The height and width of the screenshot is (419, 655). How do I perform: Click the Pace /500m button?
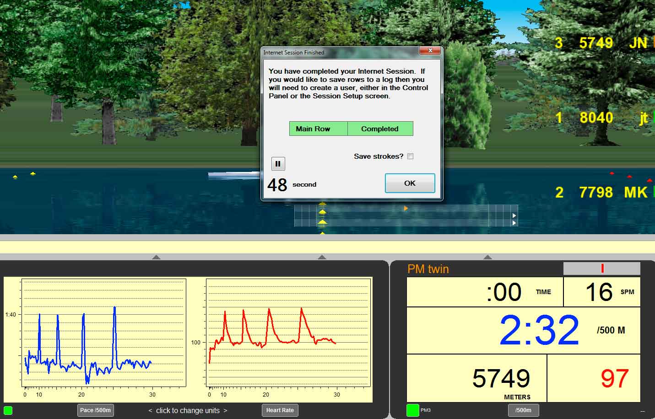(95, 410)
